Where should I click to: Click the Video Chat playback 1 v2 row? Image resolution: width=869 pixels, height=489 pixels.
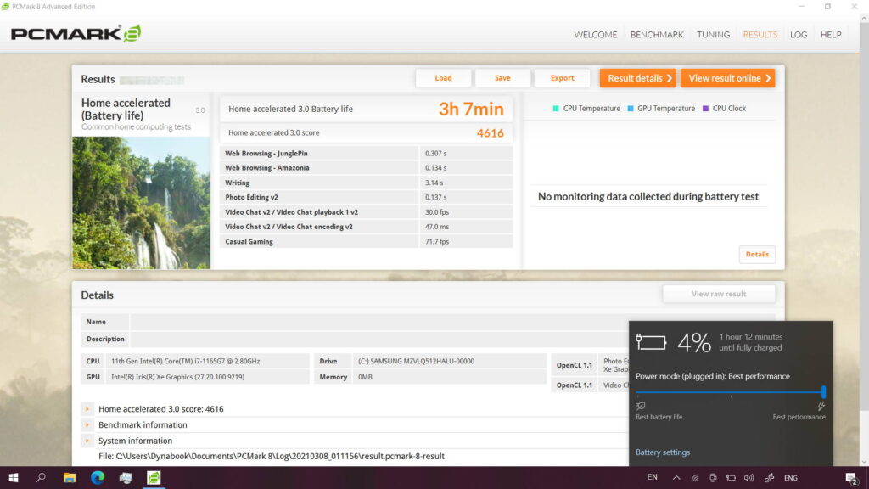[367, 211]
